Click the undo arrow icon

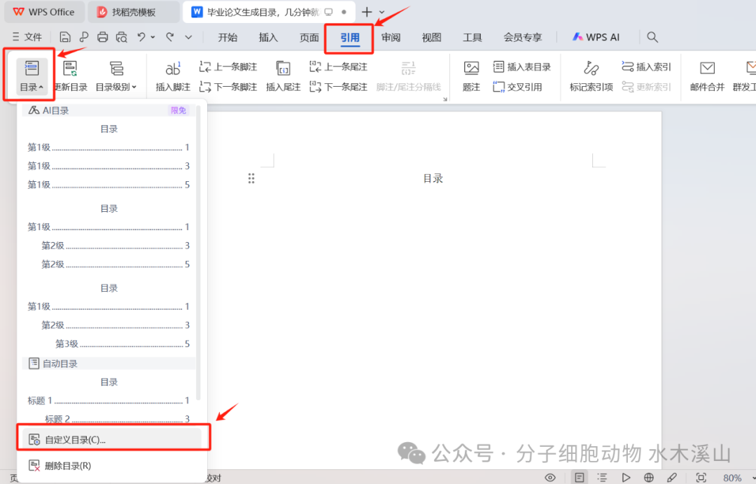coord(141,36)
